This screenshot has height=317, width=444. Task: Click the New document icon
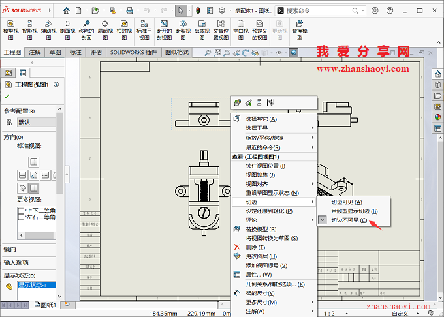(x=78, y=10)
